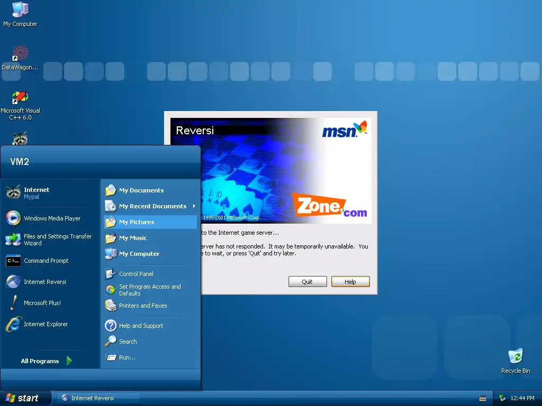Click the network tray icon near the clock
Viewport: 542px width, 406px height.
502,398
